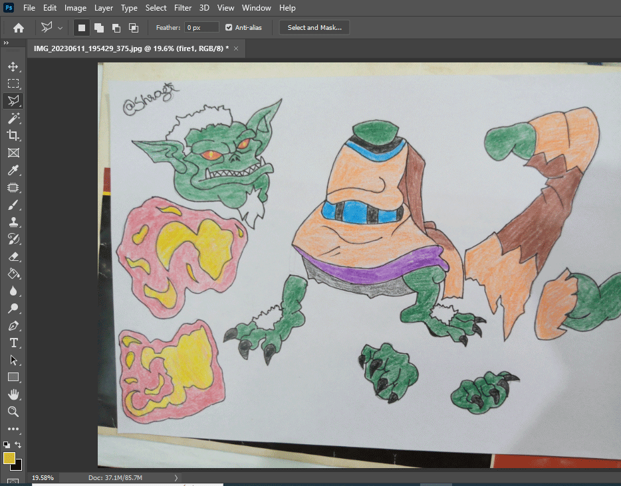Select the Dodge tool
The image size is (621, 486).
coord(13,309)
